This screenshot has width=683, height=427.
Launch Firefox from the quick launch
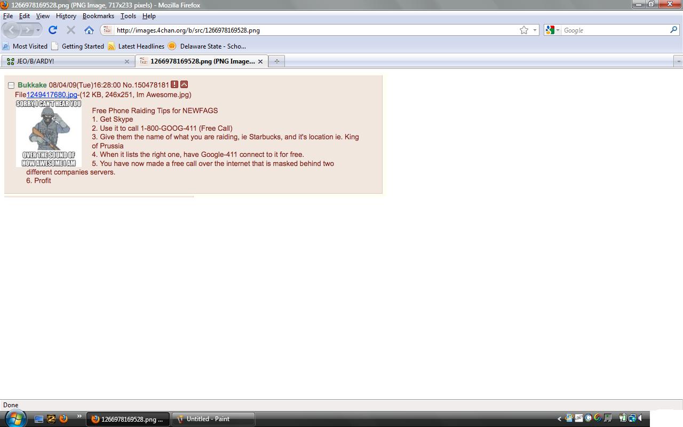[x=63, y=419]
